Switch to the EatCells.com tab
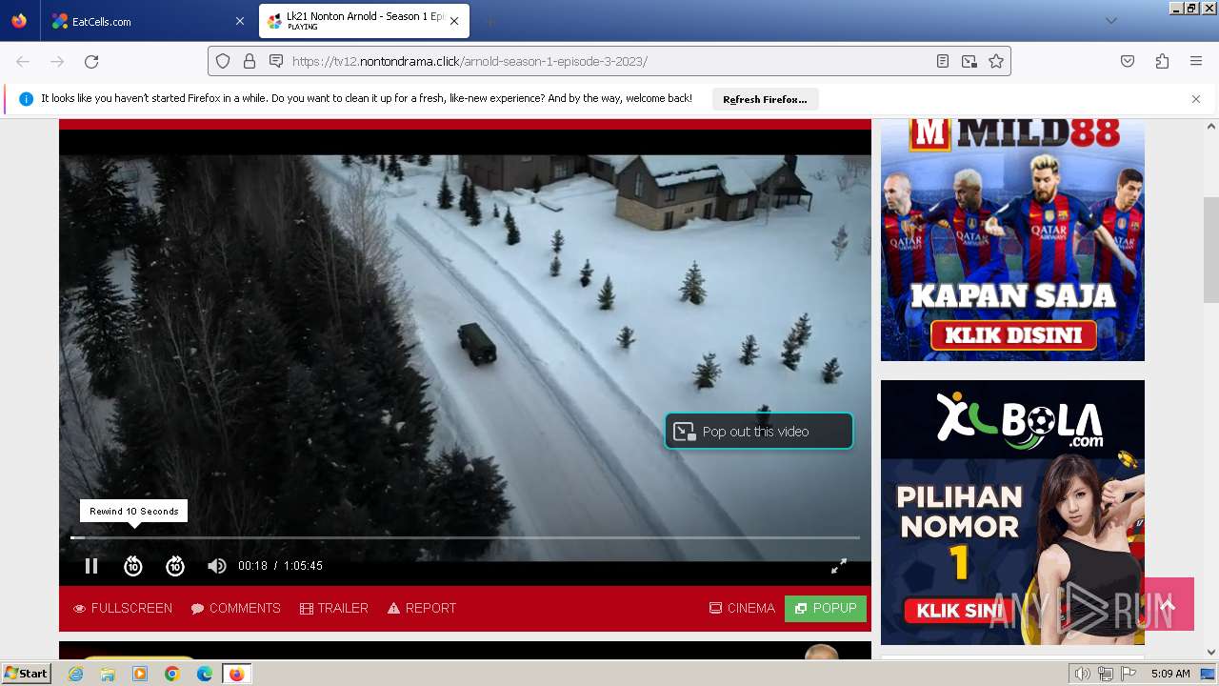 coord(148,21)
